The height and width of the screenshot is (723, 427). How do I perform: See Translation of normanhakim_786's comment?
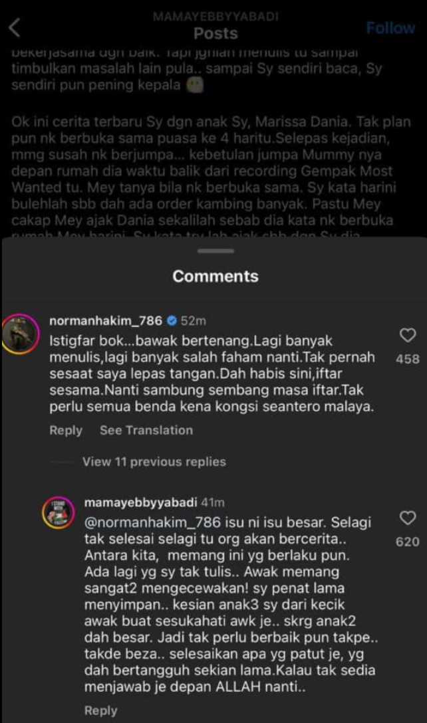[146, 430]
